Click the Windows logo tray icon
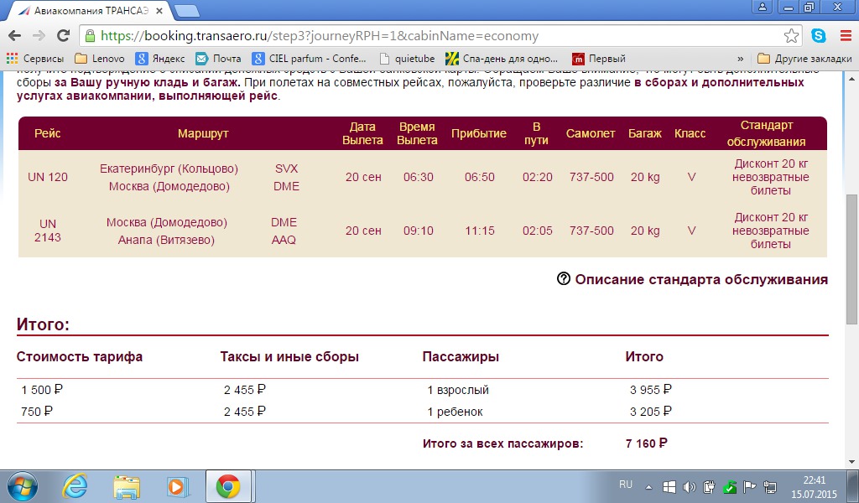 (669, 486)
